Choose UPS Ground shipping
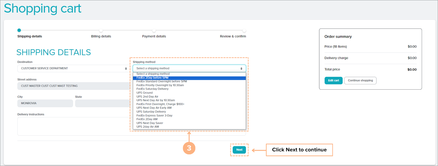Viewport: 438px width, 166px height. coord(144,93)
